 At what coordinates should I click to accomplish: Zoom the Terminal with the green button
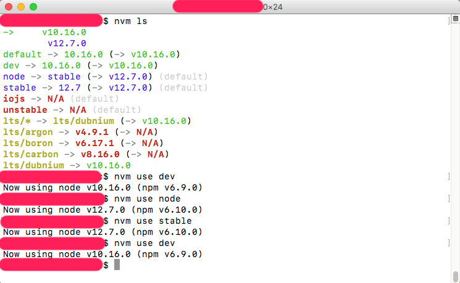click(x=33, y=7)
